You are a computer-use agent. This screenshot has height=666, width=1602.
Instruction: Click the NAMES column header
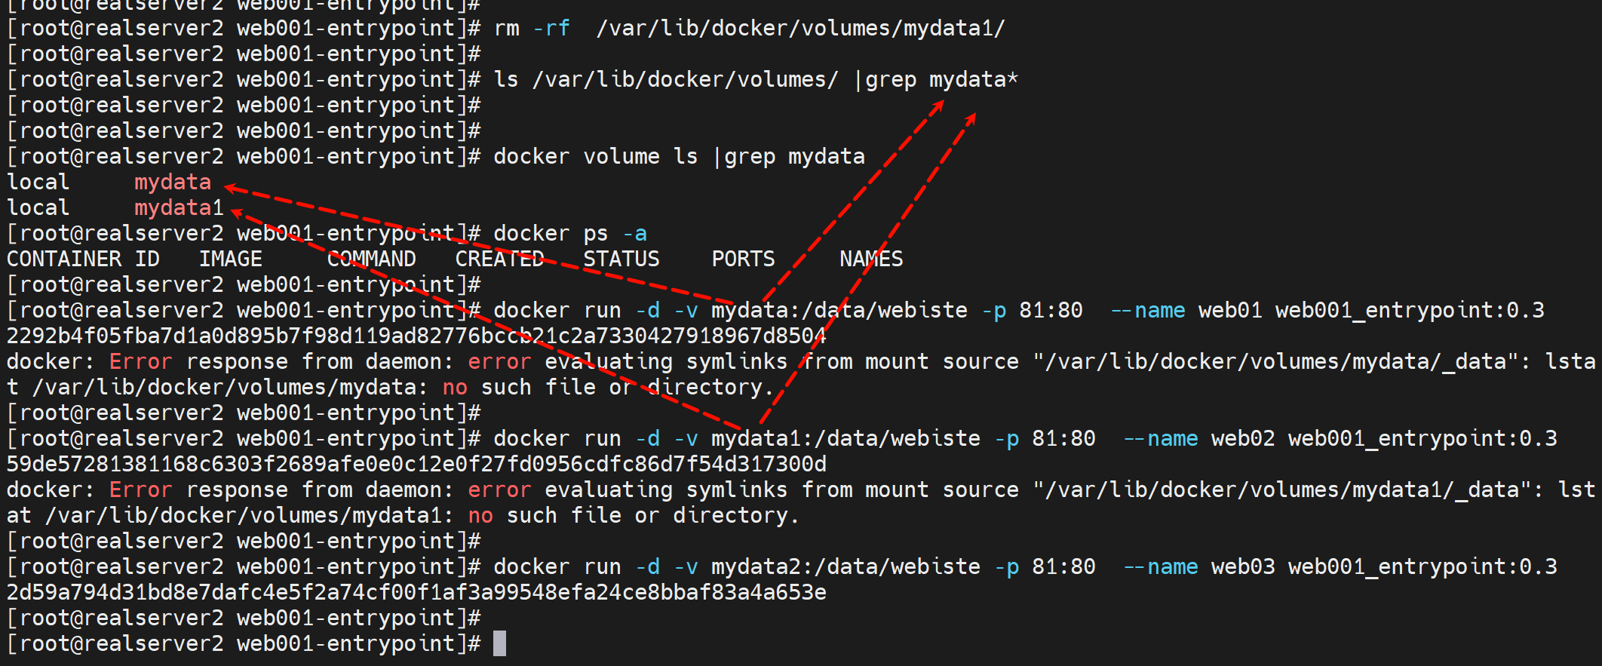coord(871,259)
